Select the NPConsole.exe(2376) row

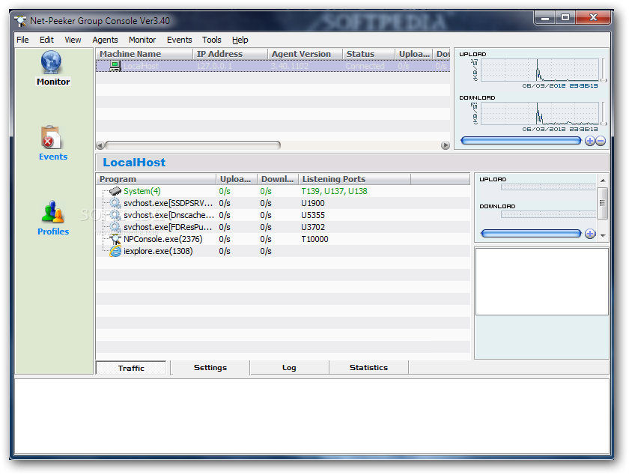point(283,239)
